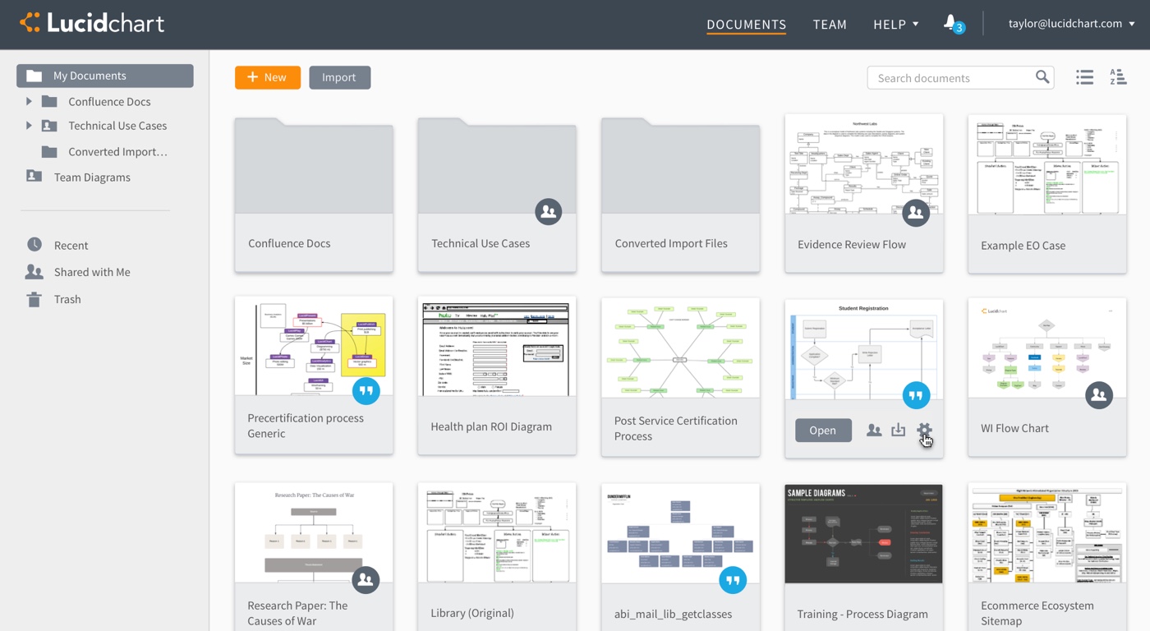Create a new document with New button

(268, 77)
